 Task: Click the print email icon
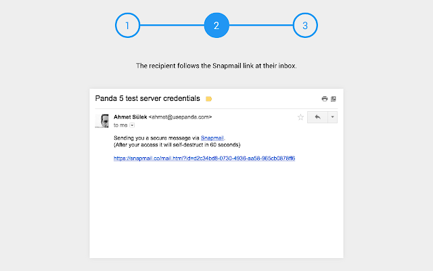click(x=324, y=99)
